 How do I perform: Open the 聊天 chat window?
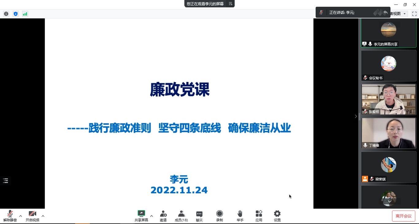pyautogui.click(x=199, y=215)
